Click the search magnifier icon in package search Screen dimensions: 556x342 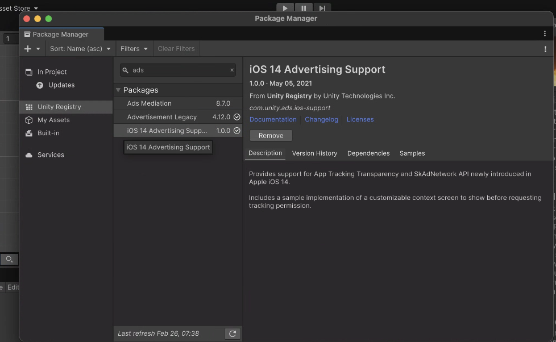coord(125,70)
